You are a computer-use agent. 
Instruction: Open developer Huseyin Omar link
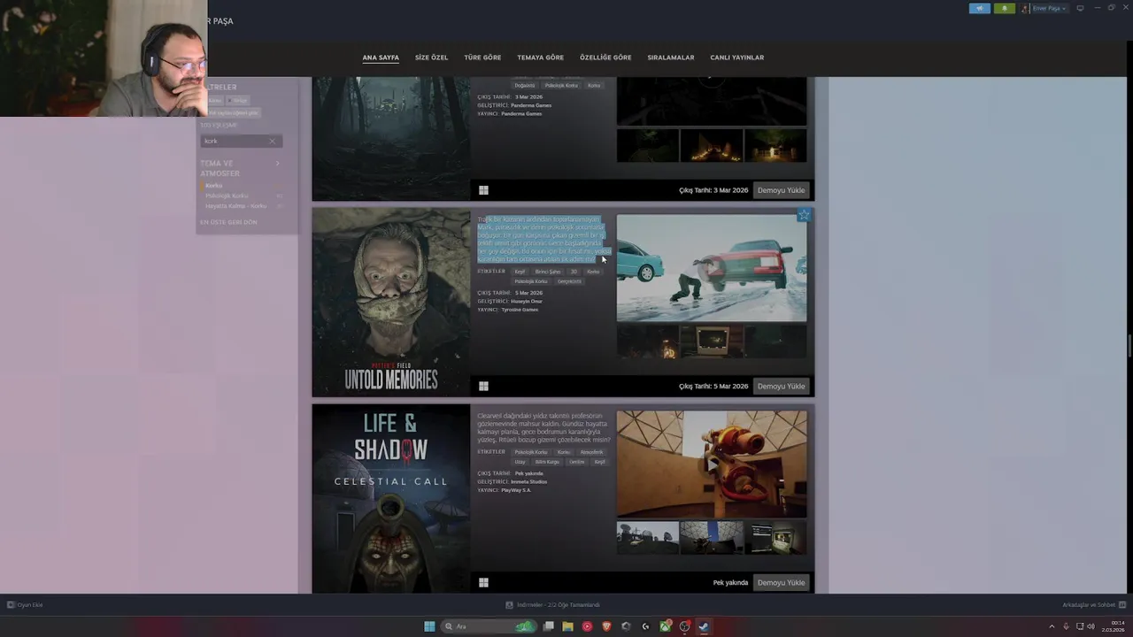click(527, 301)
